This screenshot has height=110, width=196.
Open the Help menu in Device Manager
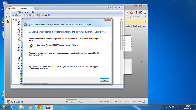[32, 12]
